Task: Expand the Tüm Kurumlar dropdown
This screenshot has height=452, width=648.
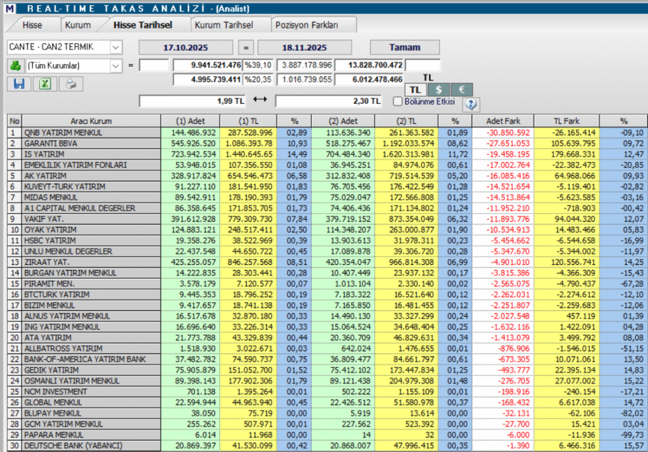Action: [x=115, y=65]
